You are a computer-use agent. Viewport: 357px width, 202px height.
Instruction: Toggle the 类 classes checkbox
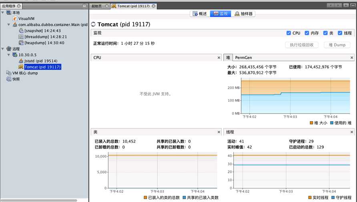[x=325, y=33]
